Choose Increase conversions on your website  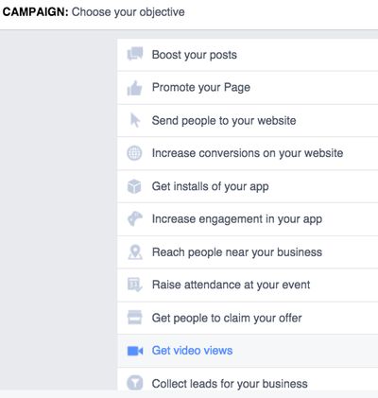pyautogui.click(x=248, y=153)
